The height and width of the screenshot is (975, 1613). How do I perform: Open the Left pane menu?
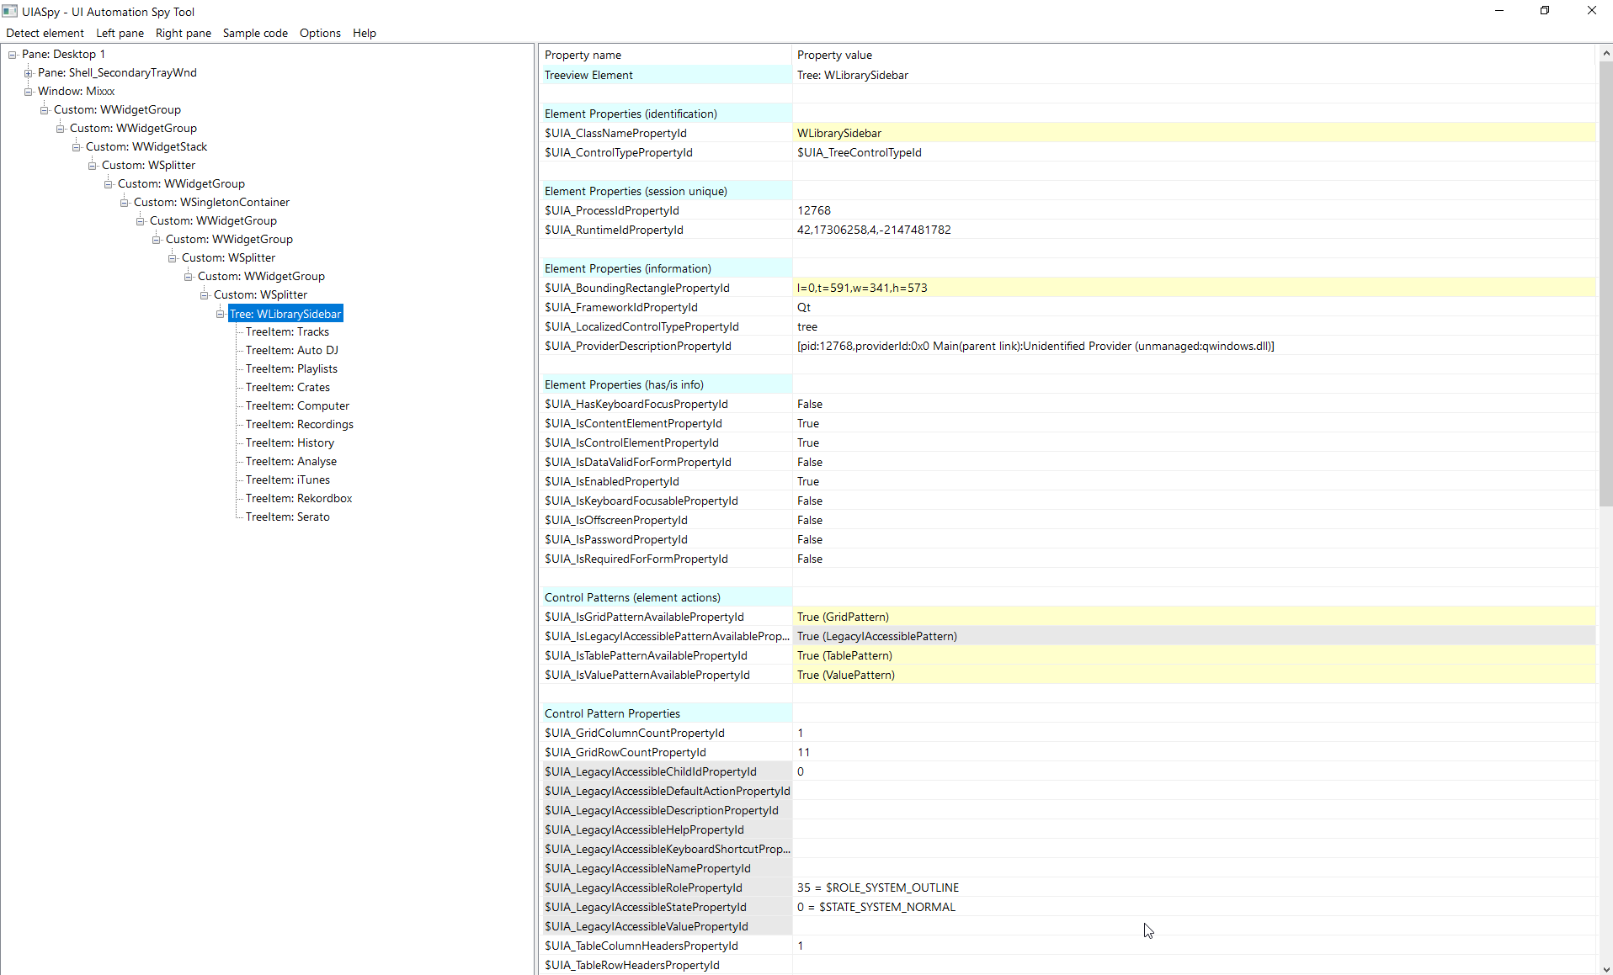pos(120,33)
